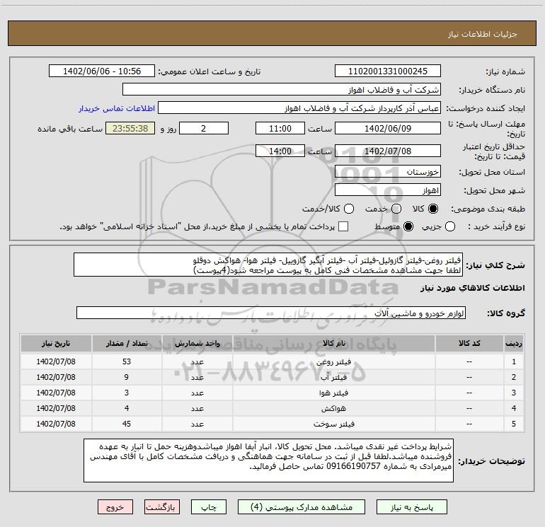Click the ردیف column header

(514, 343)
